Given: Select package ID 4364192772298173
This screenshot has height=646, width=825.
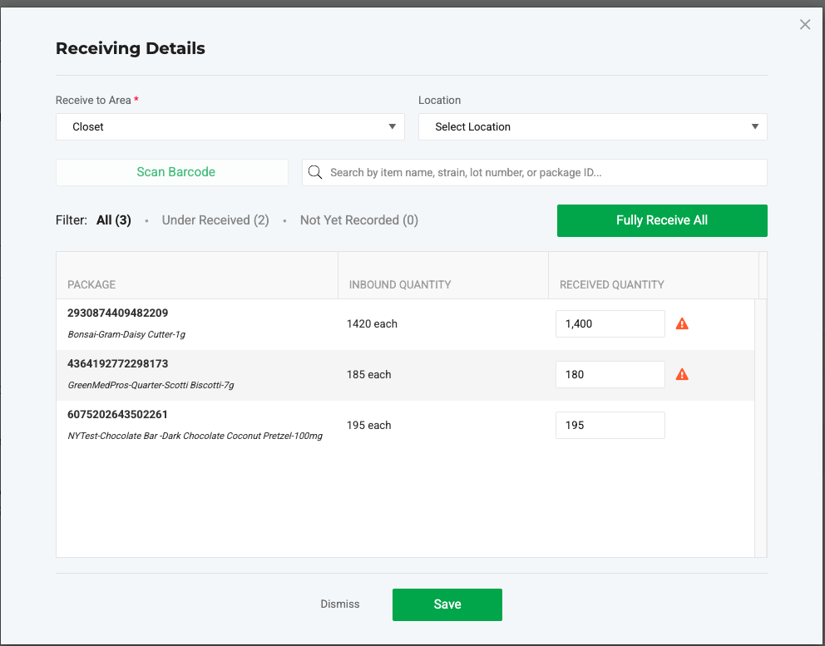Looking at the screenshot, I should [118, 363].
